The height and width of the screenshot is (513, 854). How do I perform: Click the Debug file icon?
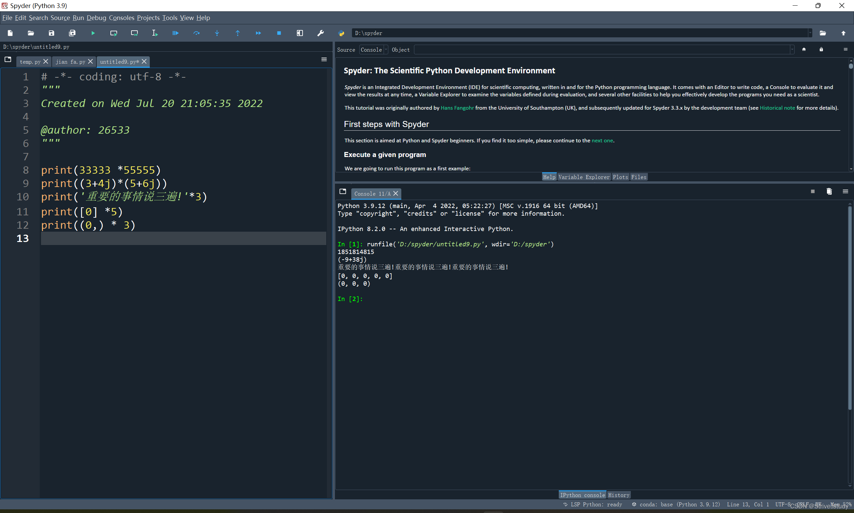click(x=175, y=33)
